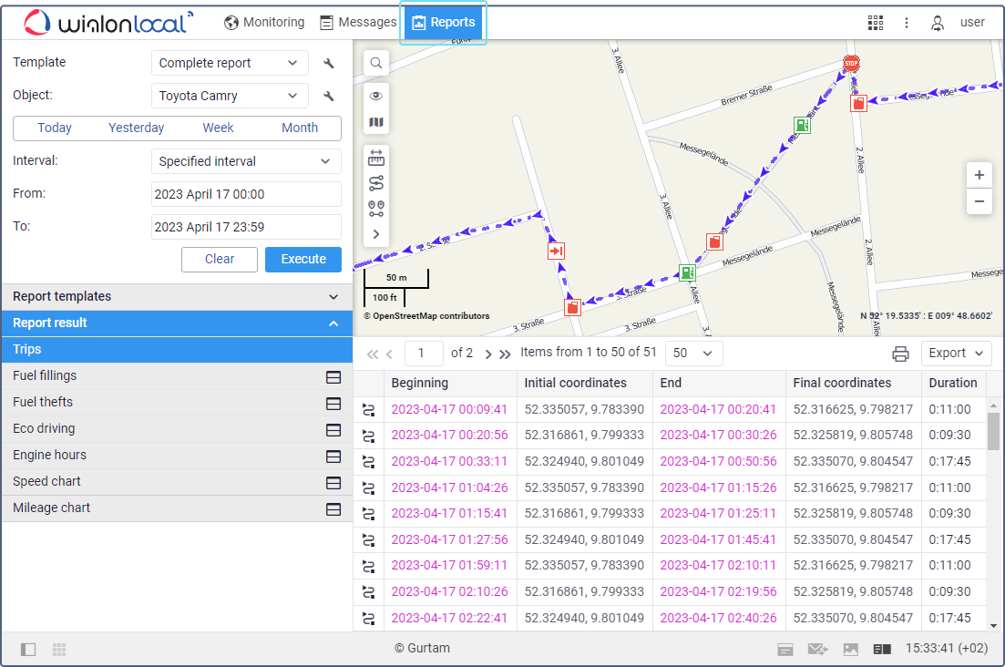Open the map source selector icon
This screenshot has height=667, width=1005.
pyautogui.click(x=376, y=122)
